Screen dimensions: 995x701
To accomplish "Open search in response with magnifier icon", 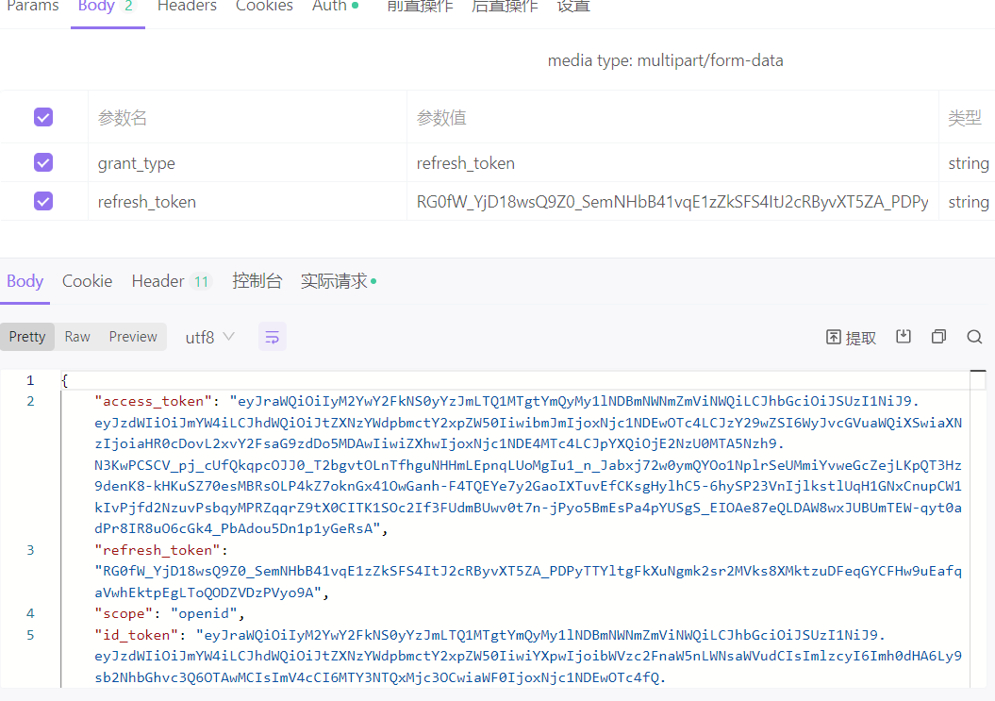I will coord(974,337).
